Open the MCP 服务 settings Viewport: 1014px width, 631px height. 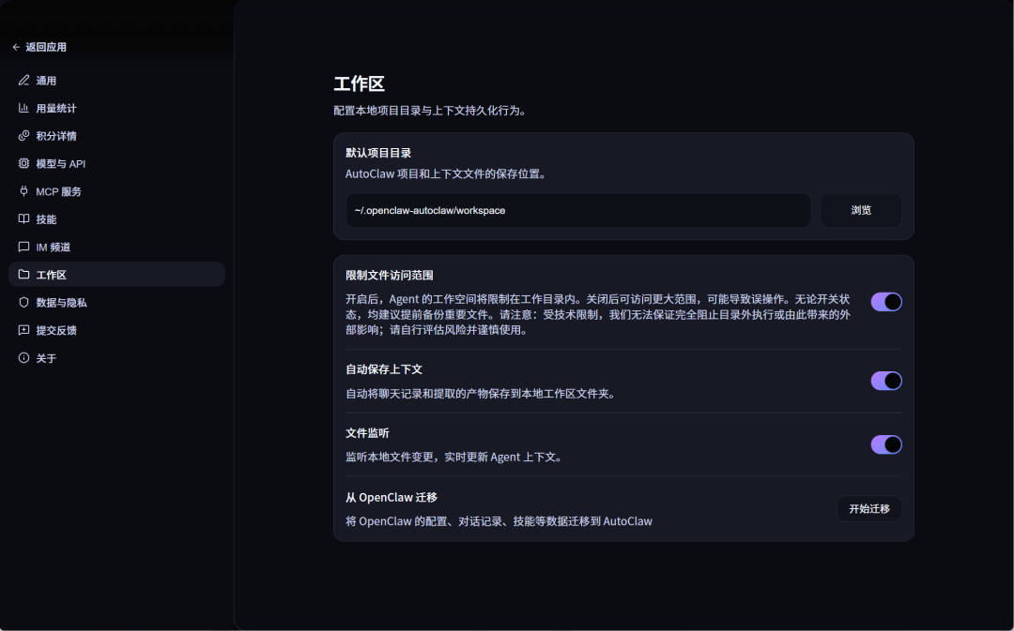(x=116, y=191)
